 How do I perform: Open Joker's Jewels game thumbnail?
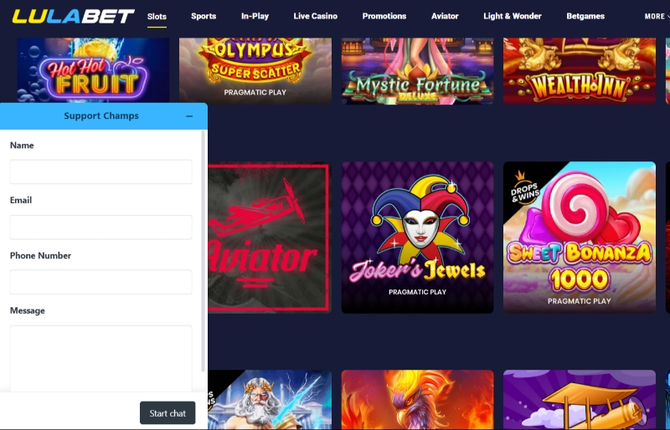[417, 237]
